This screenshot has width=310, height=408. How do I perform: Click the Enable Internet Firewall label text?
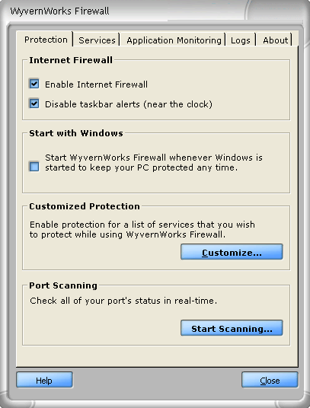(x=96, y=84)
